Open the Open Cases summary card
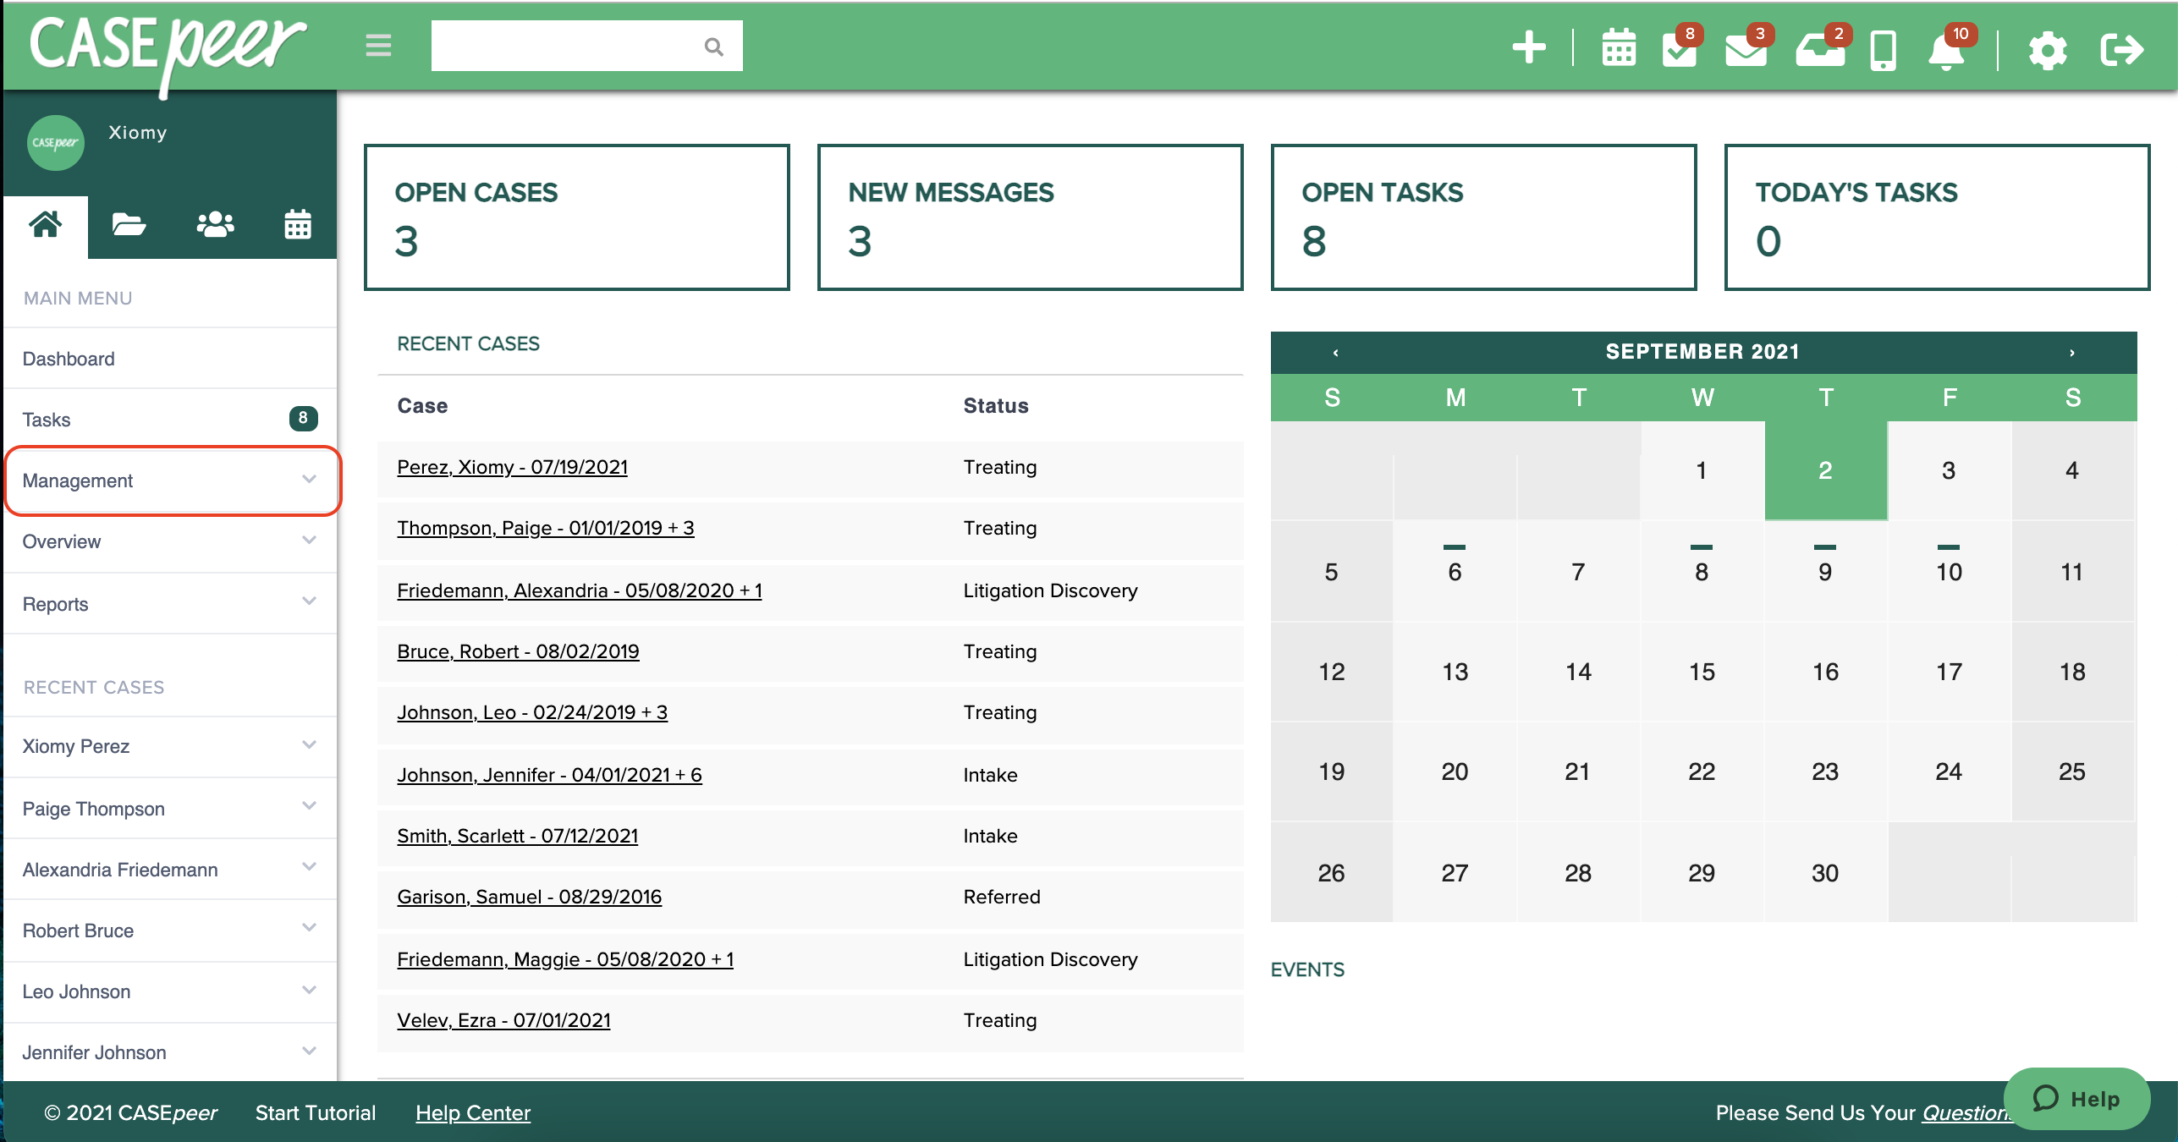This screenshot has height=1142, width=2178. click(577, 217)
